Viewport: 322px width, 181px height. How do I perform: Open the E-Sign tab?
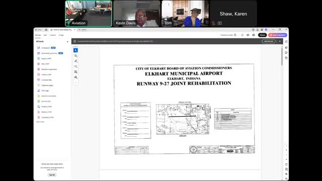pos(61,35)
